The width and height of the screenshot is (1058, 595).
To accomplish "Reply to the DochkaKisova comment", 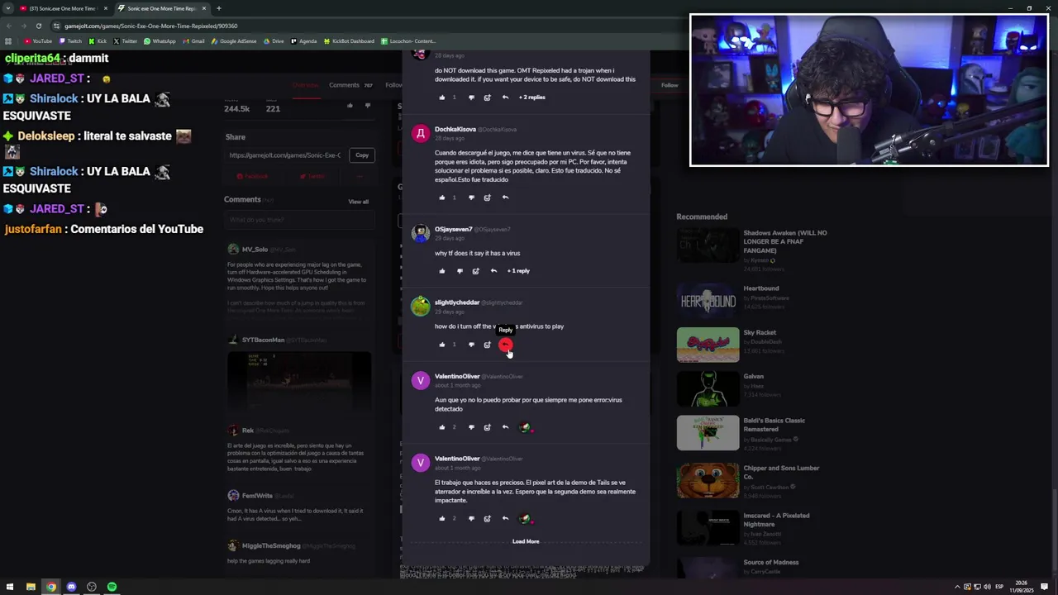I will [505, 198].
